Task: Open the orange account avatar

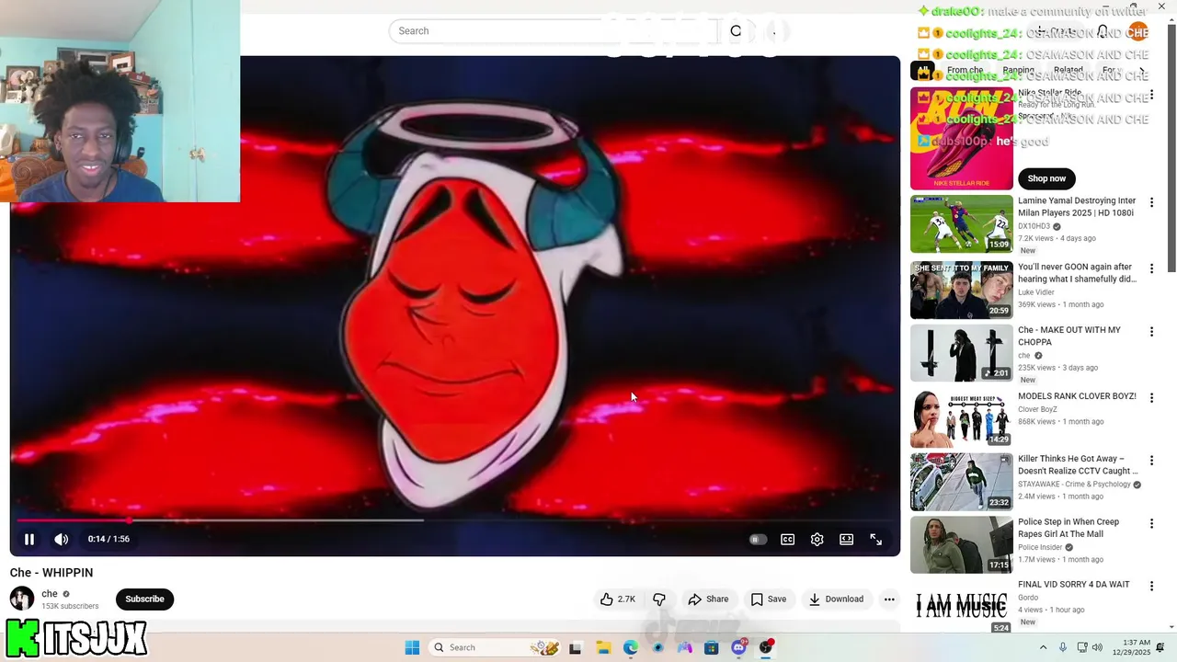Action: point(1137,32)
